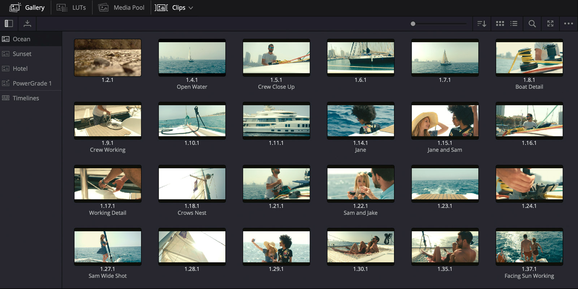
Task: Open the LUTs panel
Action: (x=72, y=8)
